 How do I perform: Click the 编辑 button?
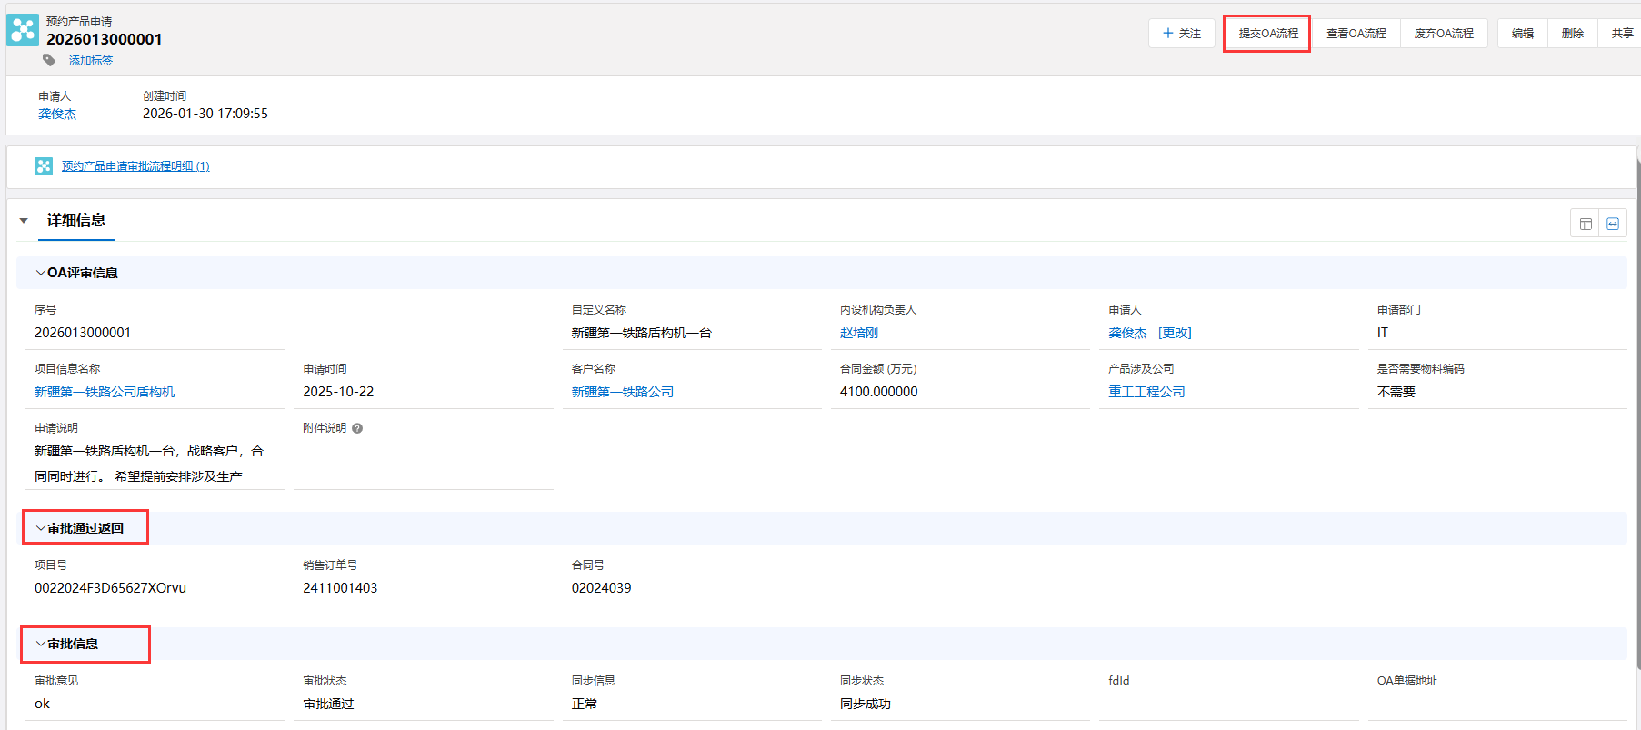tap(1522, 34)
